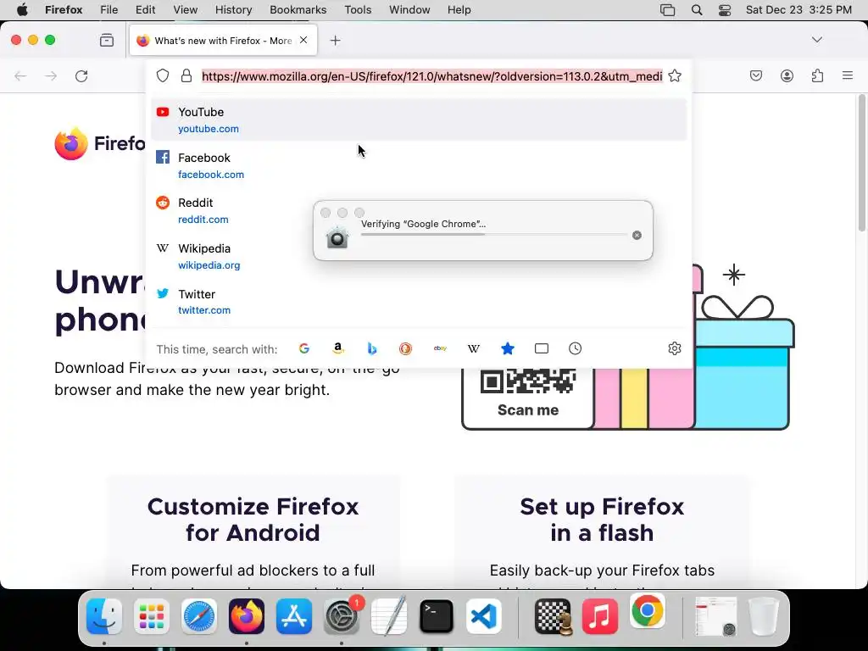The width and height of the screenshot is (868, 651).
Task: Open Visual Studio Code from the Dock
Action: (484, 616)
